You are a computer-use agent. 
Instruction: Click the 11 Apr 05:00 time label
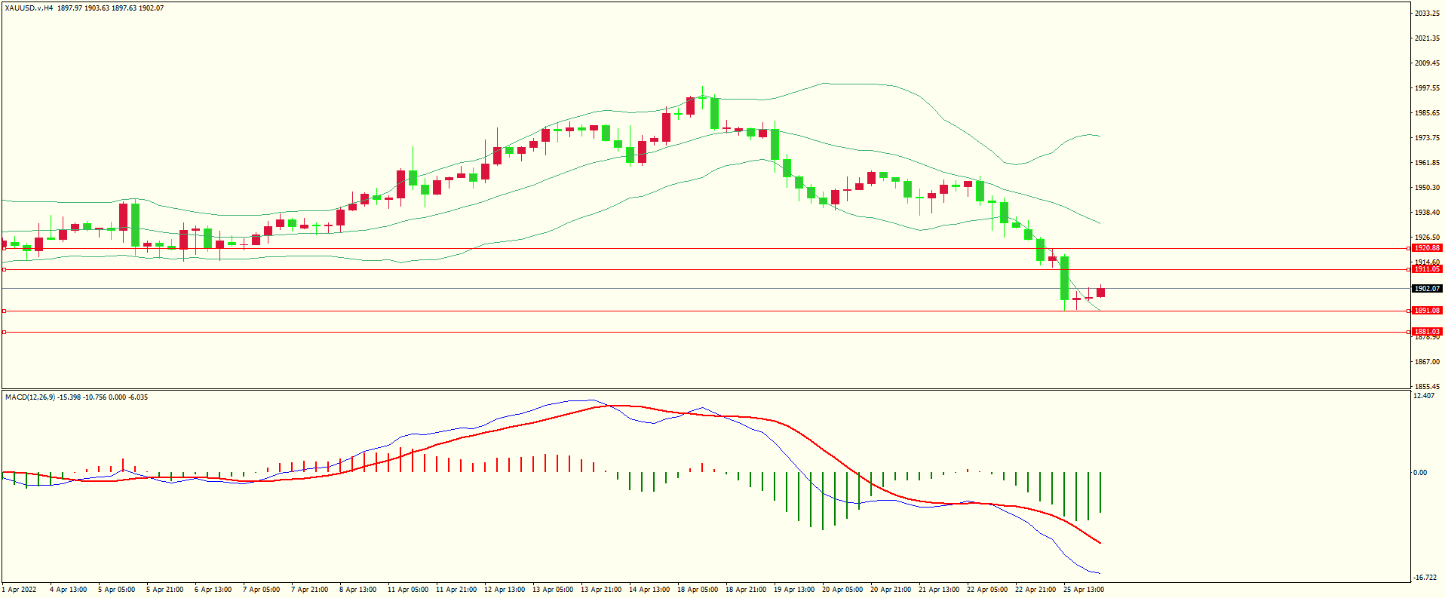(x=407, y=590)
